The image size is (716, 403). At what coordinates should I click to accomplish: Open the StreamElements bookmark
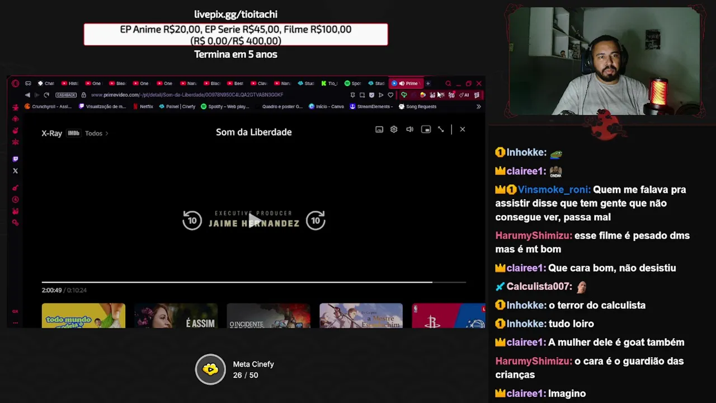[x=370, y=106]
